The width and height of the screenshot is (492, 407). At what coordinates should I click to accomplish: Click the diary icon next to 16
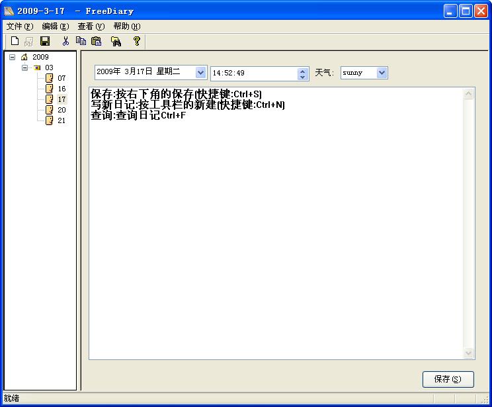(49, 89)
